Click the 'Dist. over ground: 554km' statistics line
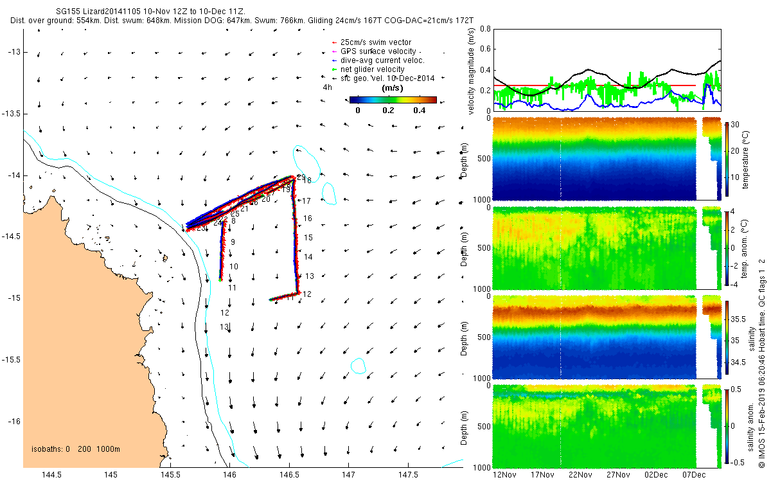 [x=242, y=21]
